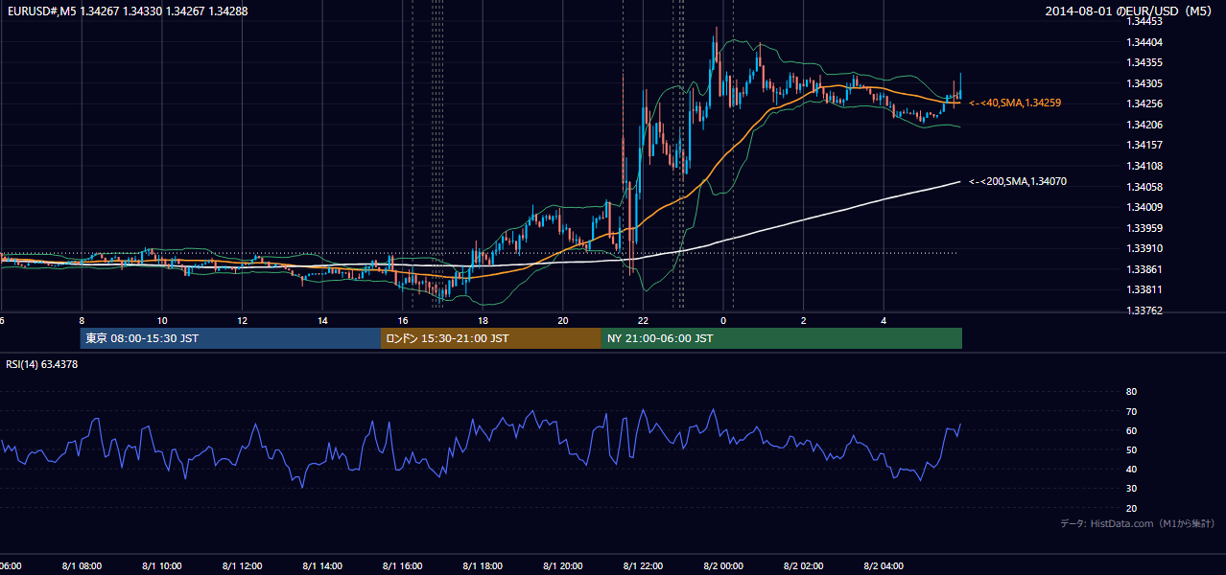Screen dimensions: 1226x575
Task: Click price level 1.34355 on axis
Action: pos(1144,62)
